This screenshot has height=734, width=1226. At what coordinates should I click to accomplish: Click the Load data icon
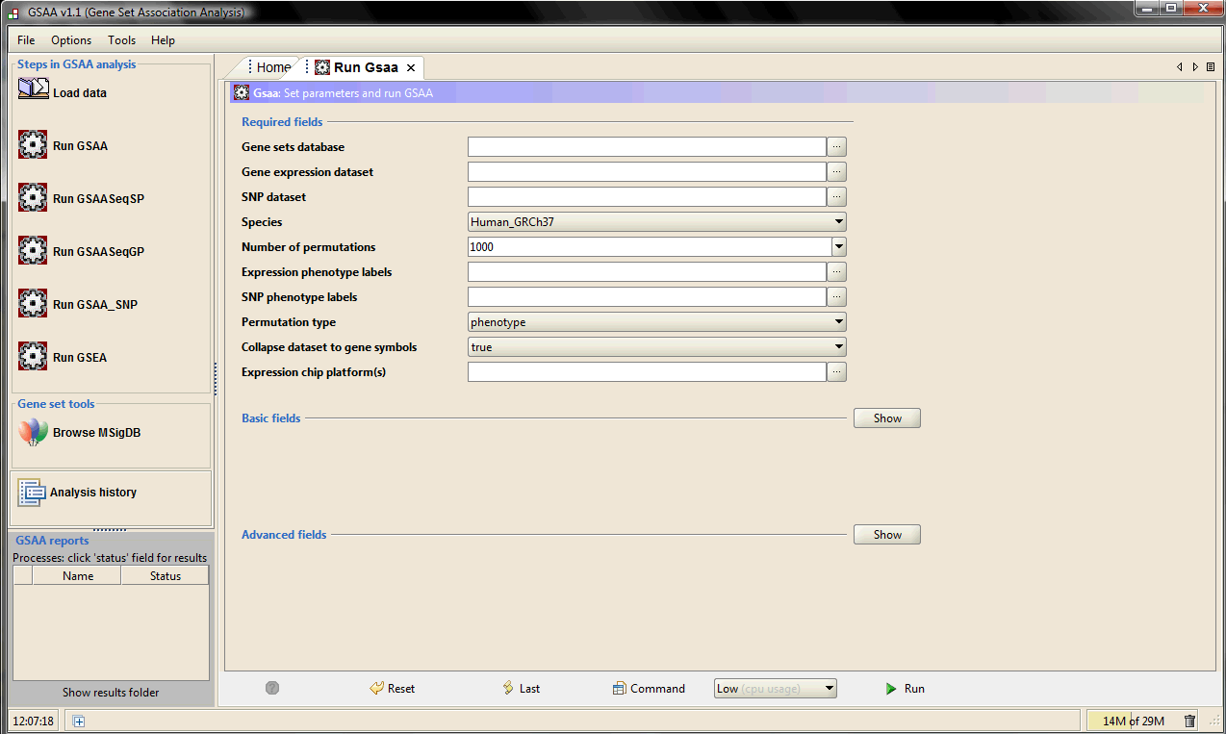pyautogui.click(x=33, y=89)
